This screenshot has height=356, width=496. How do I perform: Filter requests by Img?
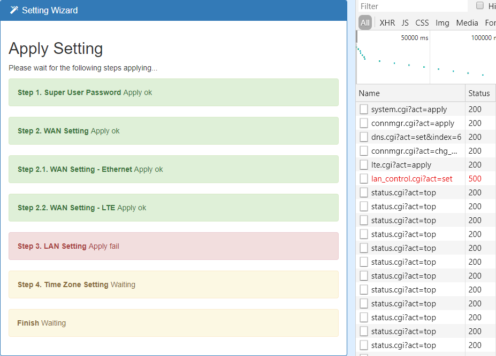tap(442, 23)
